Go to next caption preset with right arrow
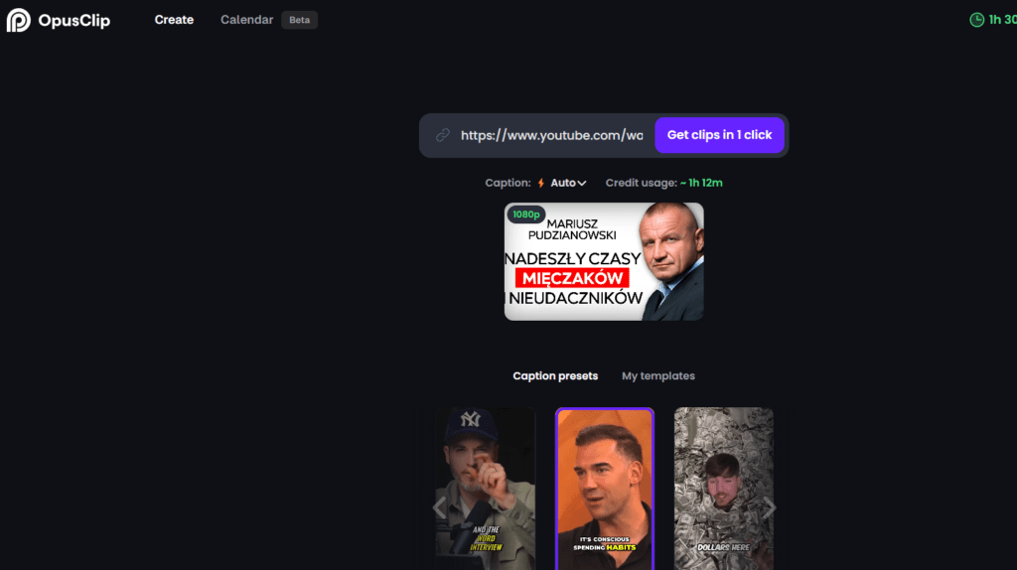This screenshot has width=1017, height=570. (770, 507)
